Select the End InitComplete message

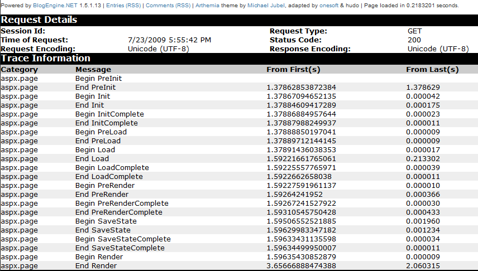coord(107,123)
